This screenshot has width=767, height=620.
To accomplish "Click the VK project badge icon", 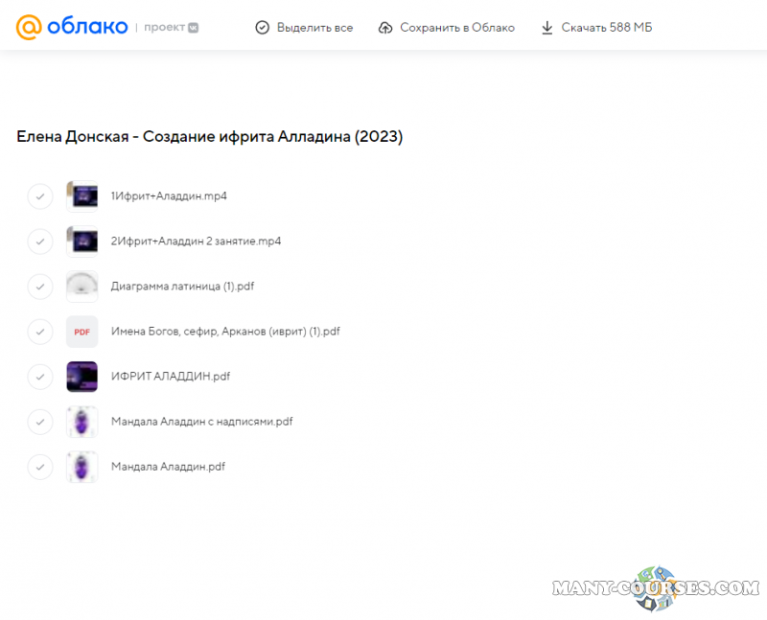I will (x=194, y=28).
